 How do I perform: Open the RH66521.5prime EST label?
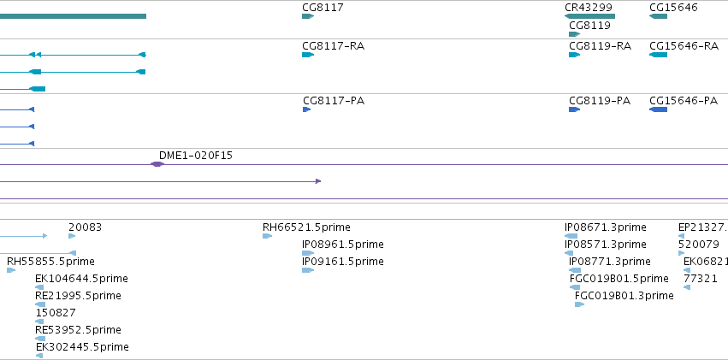point(306,227)
